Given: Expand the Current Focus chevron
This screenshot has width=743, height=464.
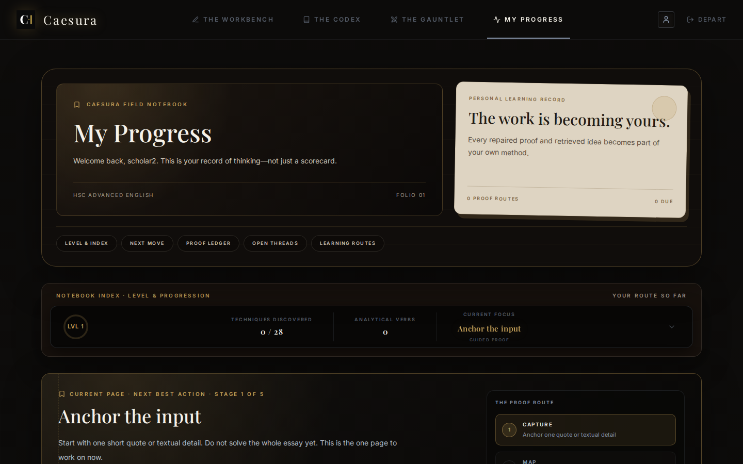Looking at the screenshot, I should coord(672,327).
